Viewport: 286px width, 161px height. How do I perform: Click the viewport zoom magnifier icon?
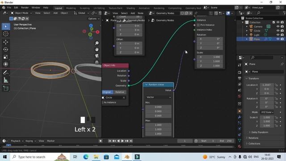pyautogui.click(x=97, y=43)
